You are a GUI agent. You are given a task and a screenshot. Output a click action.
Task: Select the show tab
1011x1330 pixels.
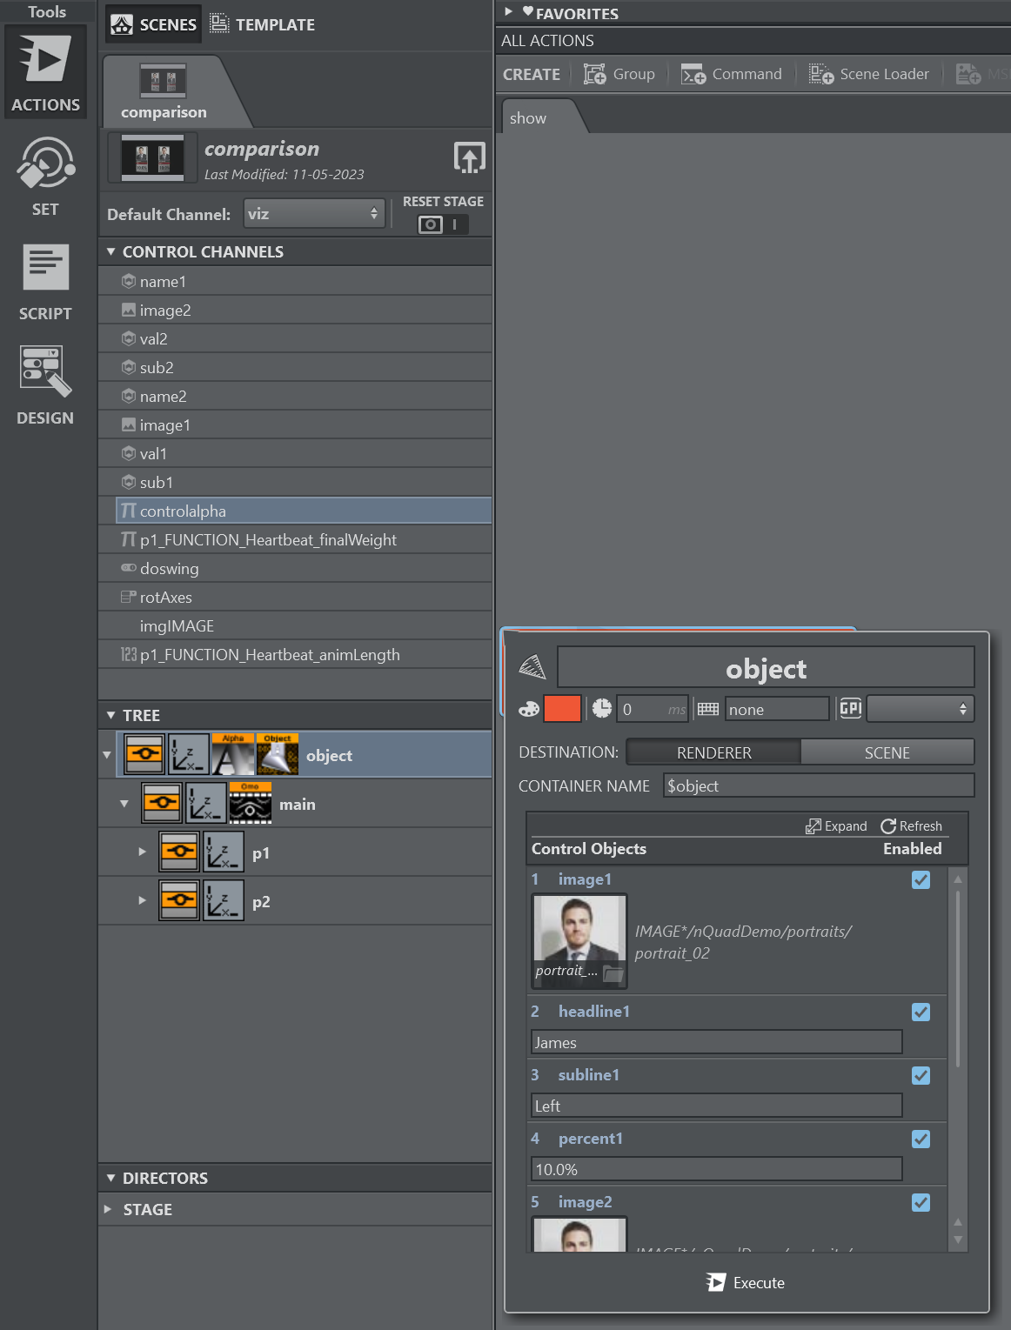[528, 118]
